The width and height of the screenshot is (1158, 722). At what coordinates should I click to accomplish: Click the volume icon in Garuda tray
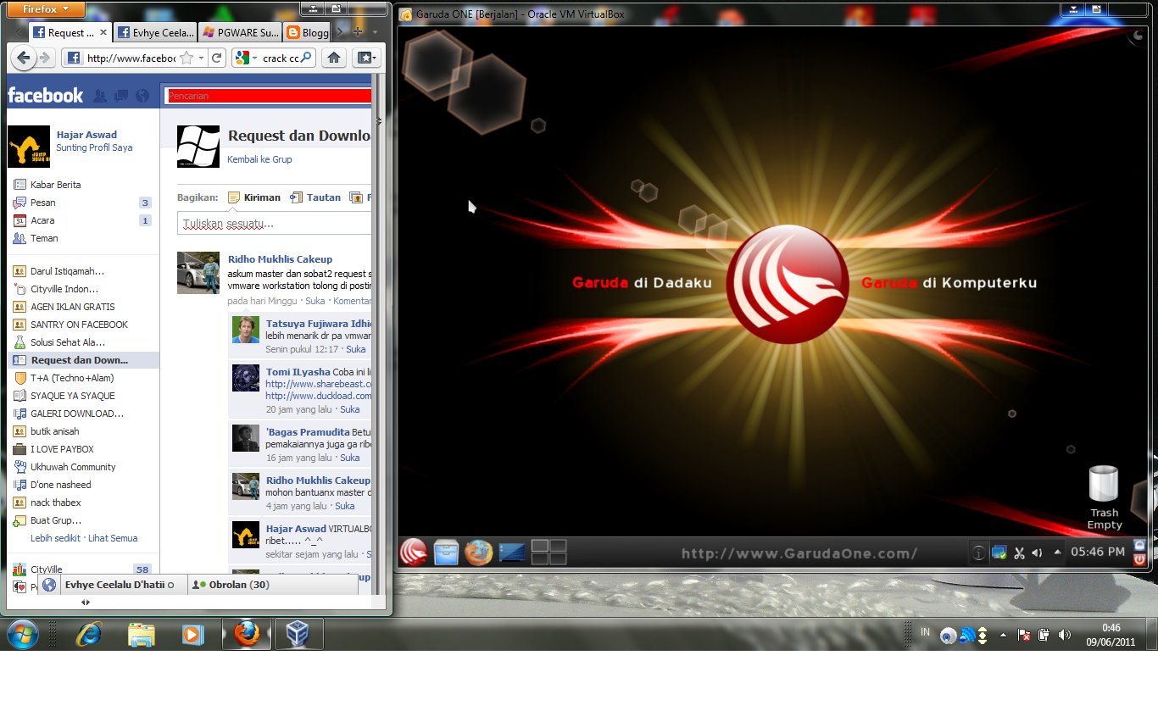pos(1037,553)
